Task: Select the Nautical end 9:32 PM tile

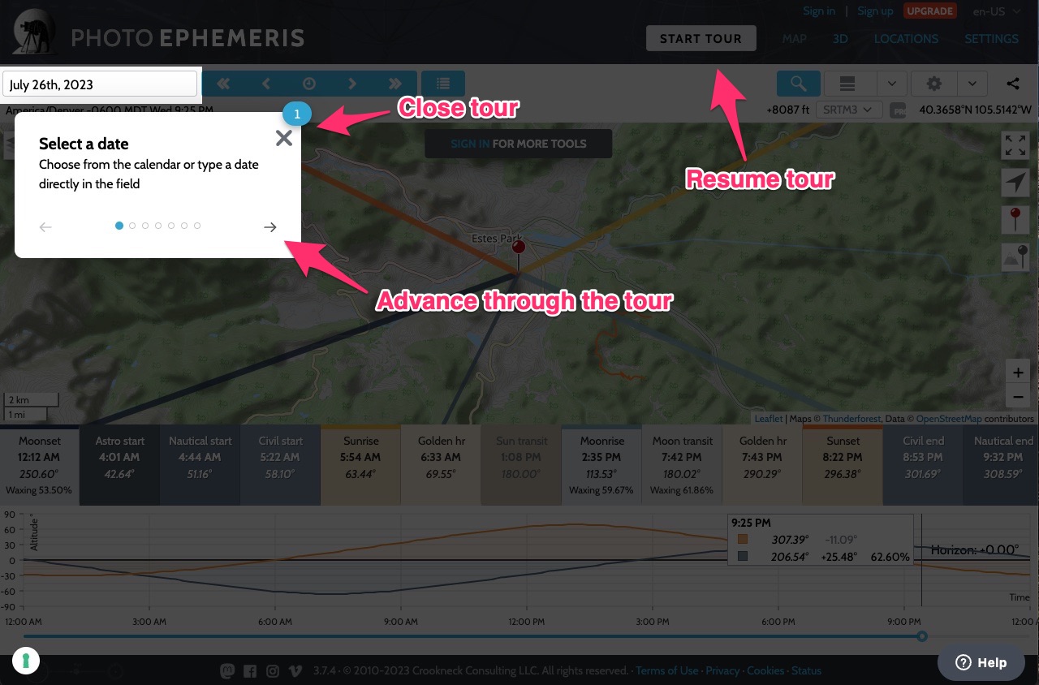Action: tap(1002, 465)
